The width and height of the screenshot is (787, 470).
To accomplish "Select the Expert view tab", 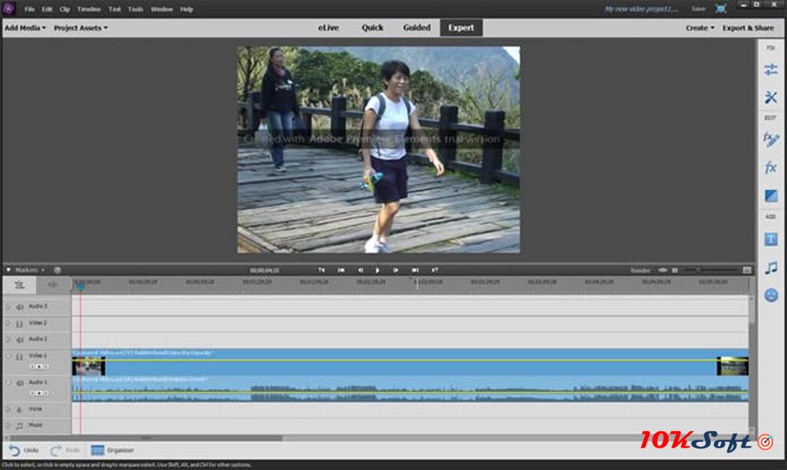I will (x=461, y=27).
